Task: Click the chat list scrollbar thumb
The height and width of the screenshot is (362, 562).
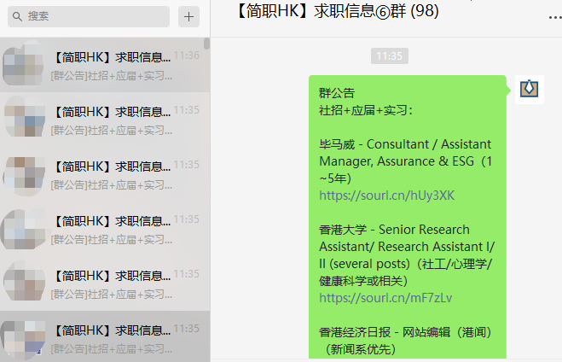Action: click(207, 44)
